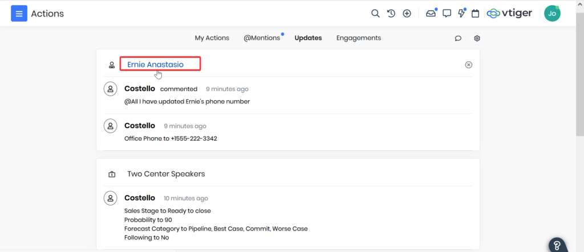
Task: Click the help question mark button
Action: click(558, 244)
